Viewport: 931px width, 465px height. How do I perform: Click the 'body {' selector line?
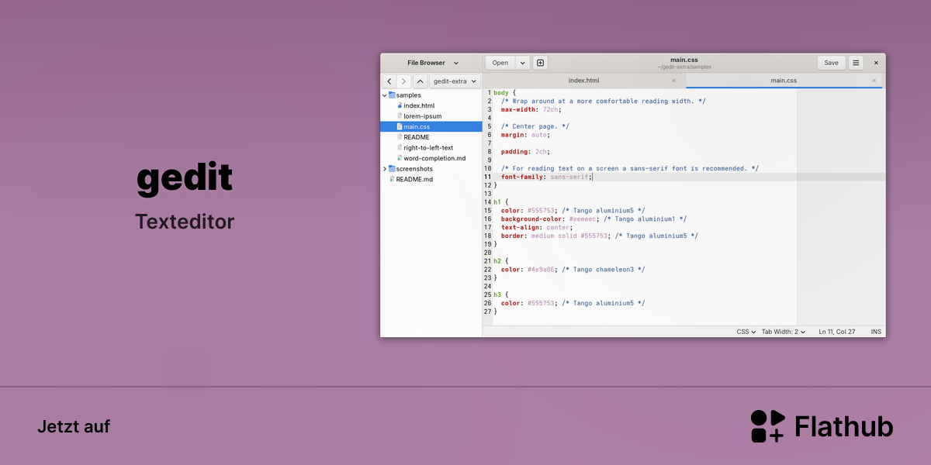pyautogui.click(x=504, y=93)
